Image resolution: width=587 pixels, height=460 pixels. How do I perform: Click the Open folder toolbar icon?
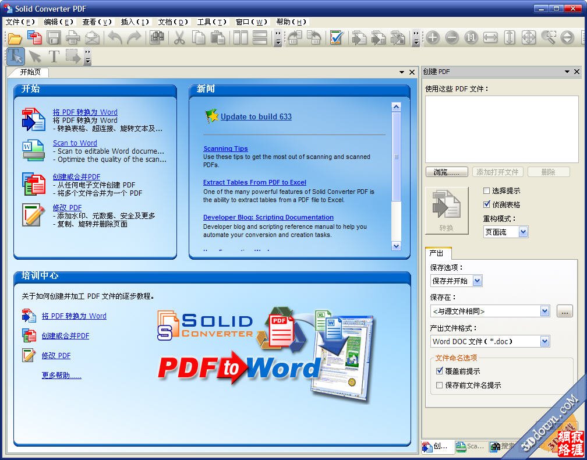pos(15,38)
